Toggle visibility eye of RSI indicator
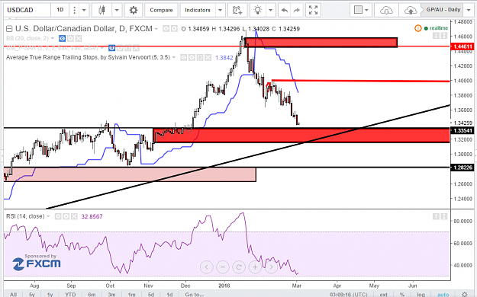This screenshot has height=297, width=477. (x=58, y=216)
